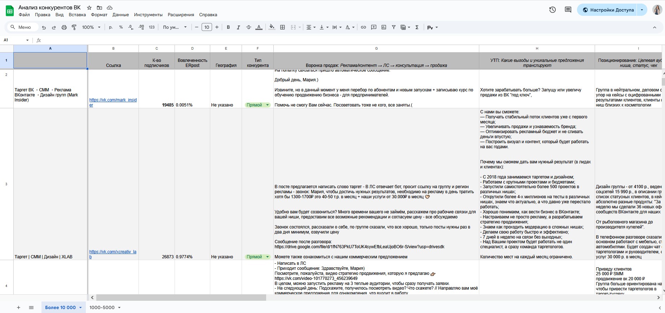Open version history clock icon

point(552,10)
